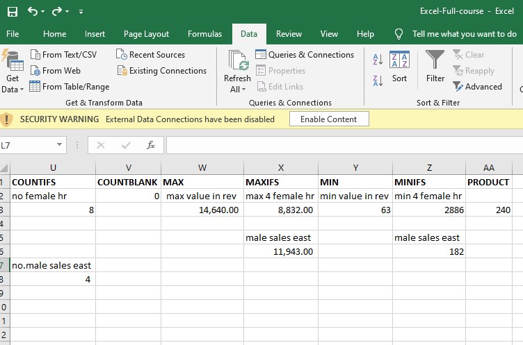Open the Undo history dropdown arrow

point(42,12)
